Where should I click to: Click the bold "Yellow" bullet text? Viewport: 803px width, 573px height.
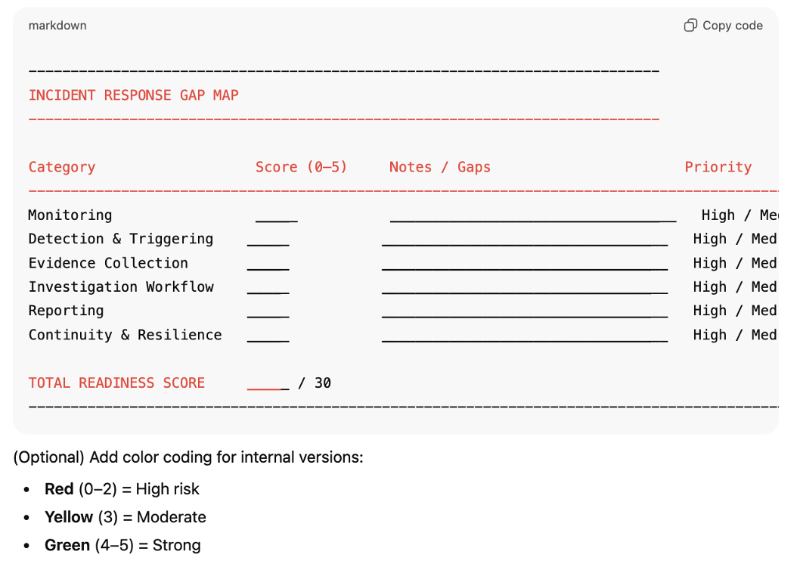pos(68,517)
